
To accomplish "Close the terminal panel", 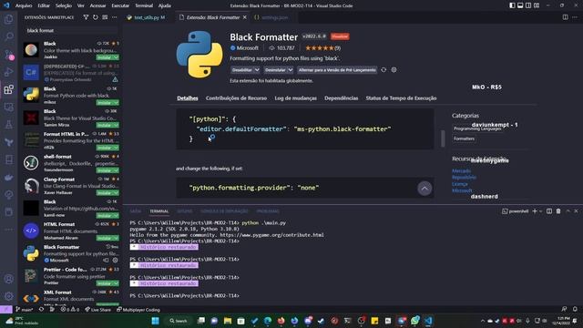I will [577, 211].
